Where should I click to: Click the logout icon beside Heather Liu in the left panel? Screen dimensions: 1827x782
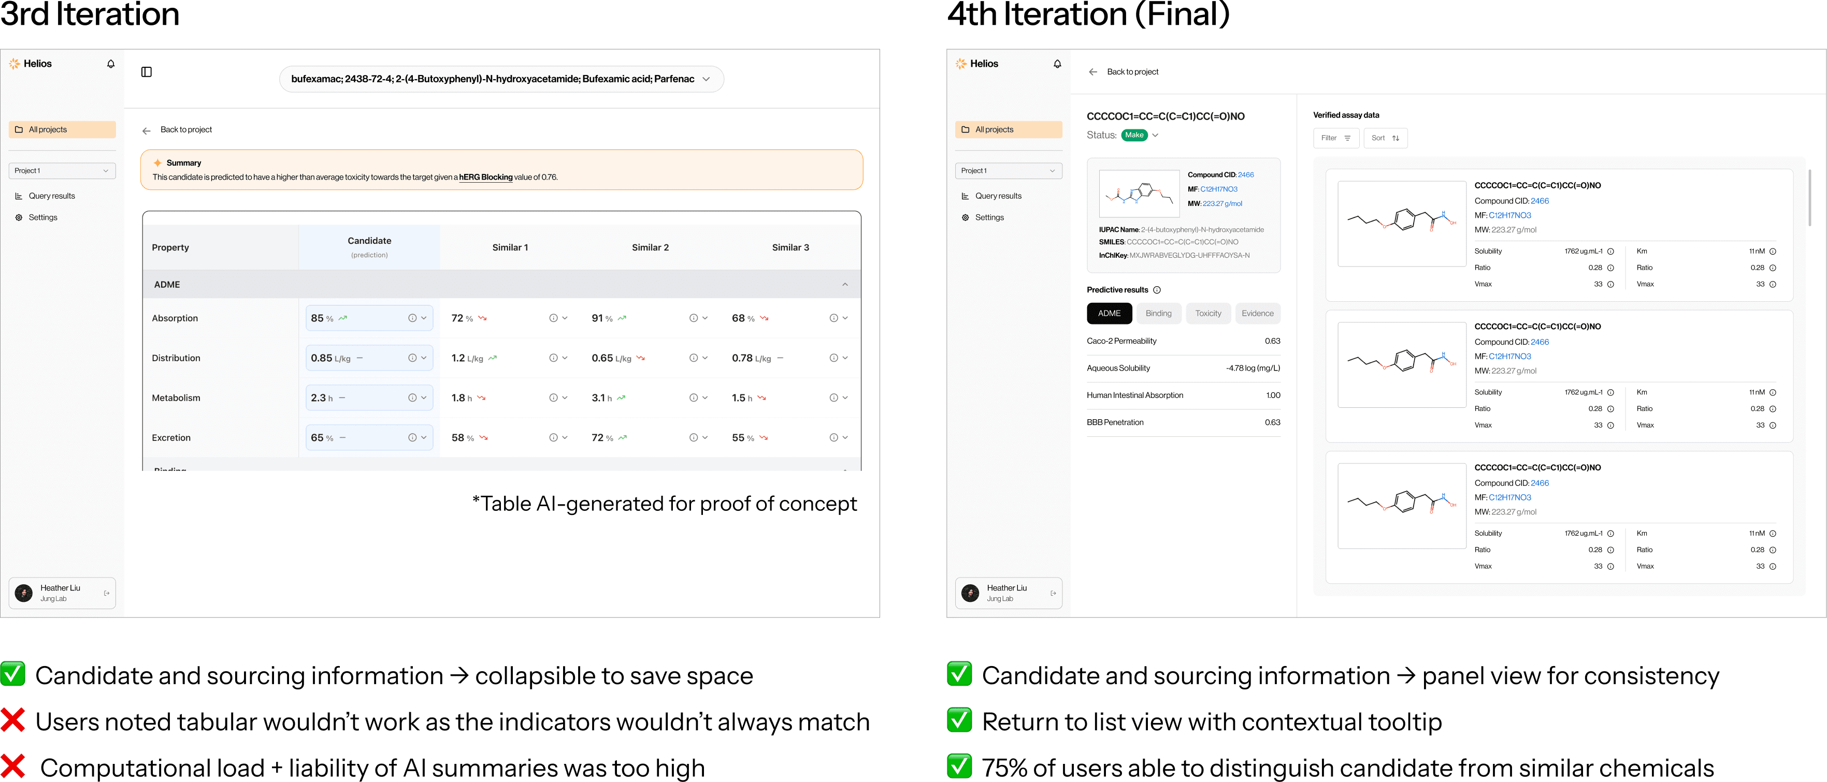coord(106,594)
